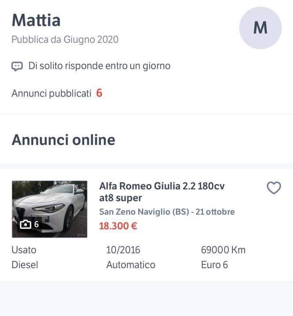
Task: Click the "Annunci online" section heading
Action: point(63,139)
